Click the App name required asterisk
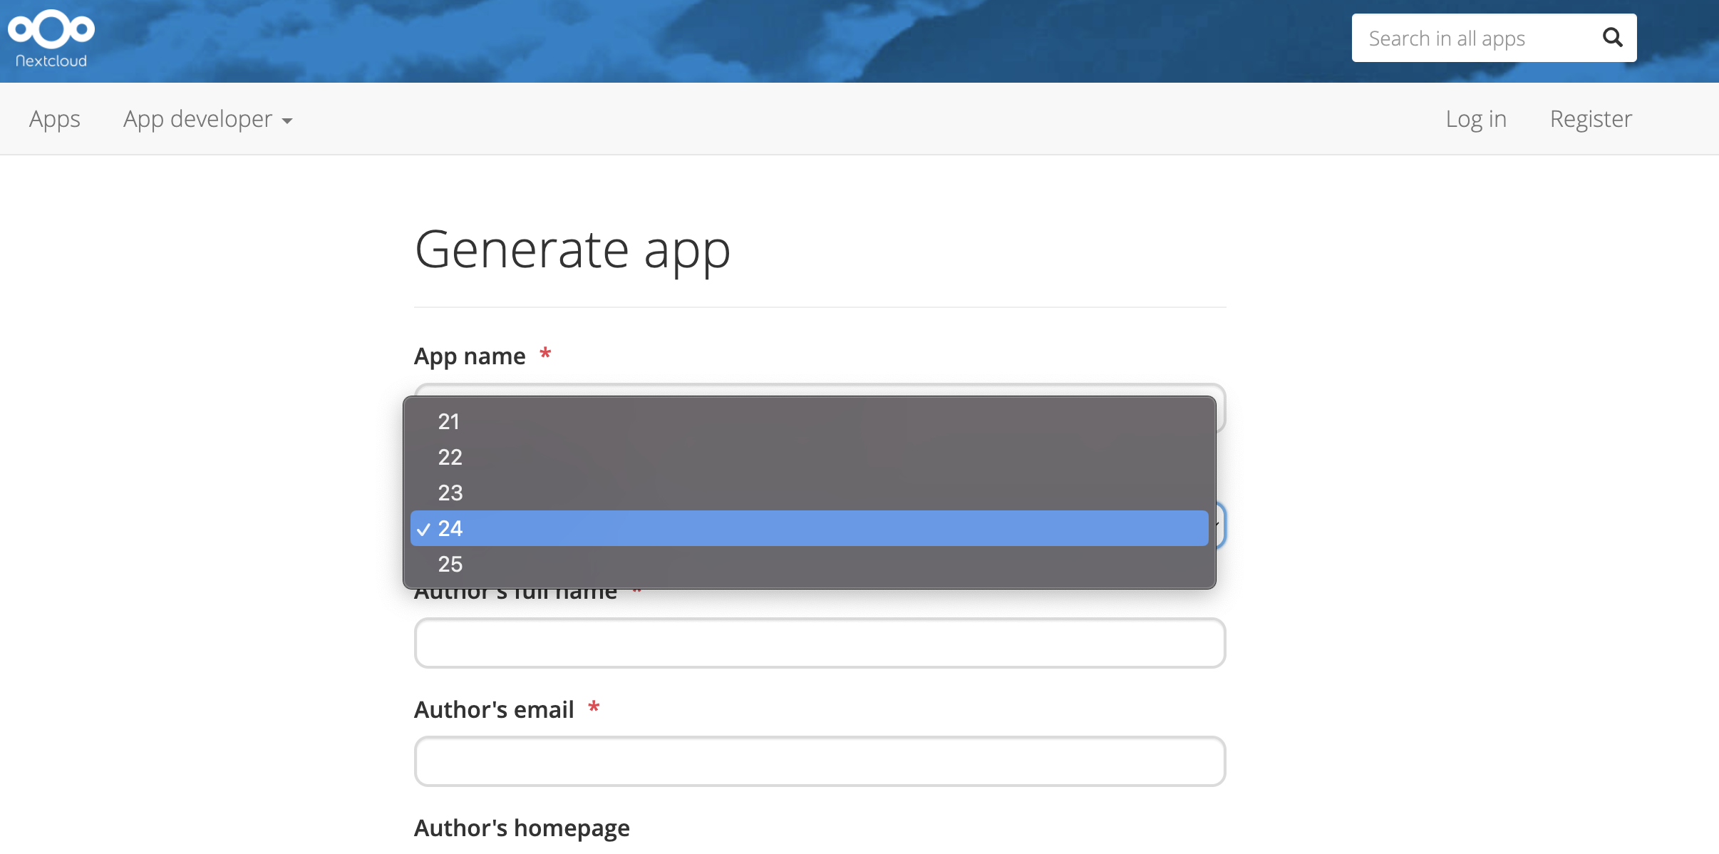Viewport: 1719px width, 854px height. tap(544, 354)
